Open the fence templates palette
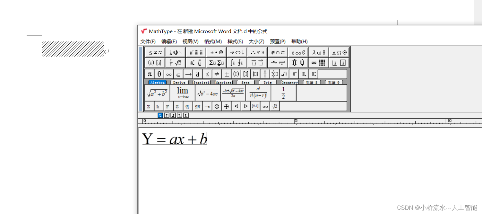The width and height of the screenshot is (482, 214). [155, 63]
